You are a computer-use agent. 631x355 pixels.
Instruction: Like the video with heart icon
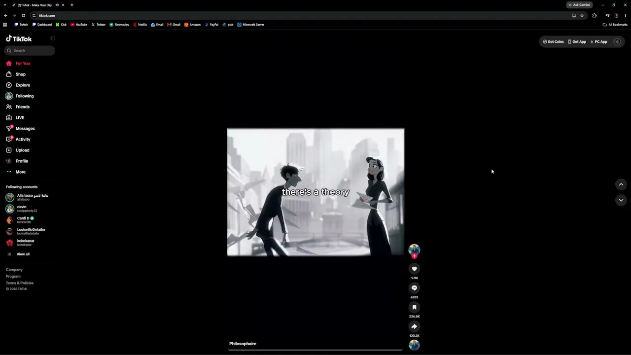414,269
